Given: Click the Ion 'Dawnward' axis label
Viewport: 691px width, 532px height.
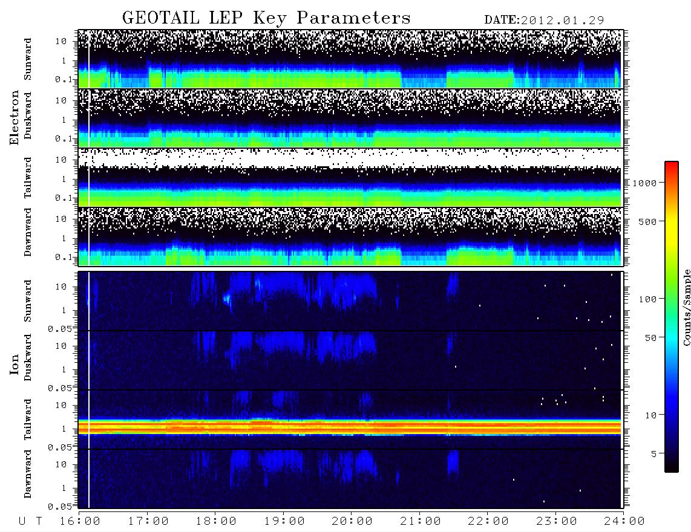Looking at the screenshot, I should click(28, 474).
